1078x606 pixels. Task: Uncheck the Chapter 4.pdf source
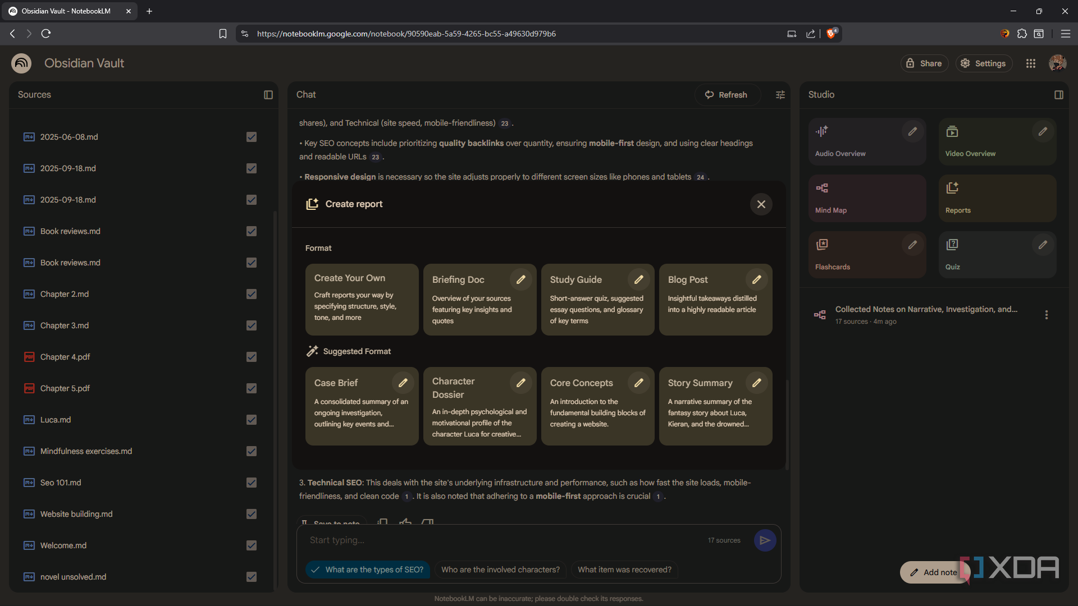[252, 357]
